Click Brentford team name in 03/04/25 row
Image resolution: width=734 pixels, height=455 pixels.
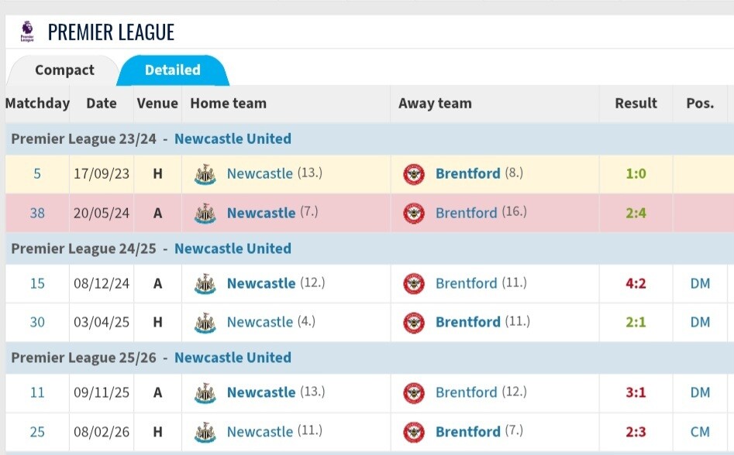(467, 323)
